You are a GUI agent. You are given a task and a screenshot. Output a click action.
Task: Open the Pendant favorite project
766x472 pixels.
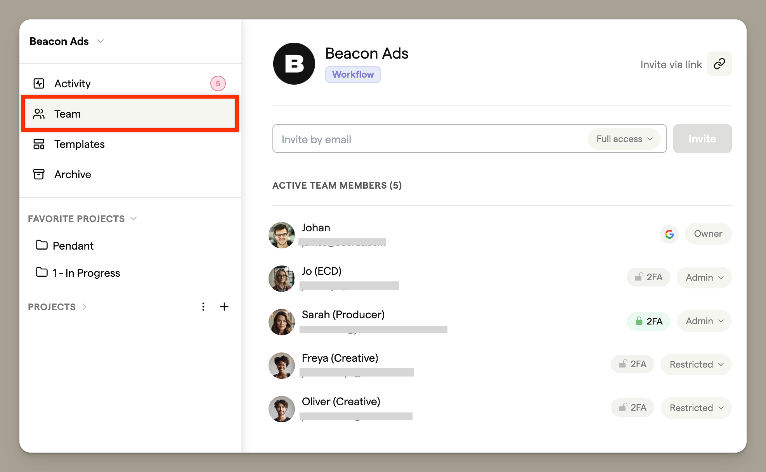click(73, 246)
